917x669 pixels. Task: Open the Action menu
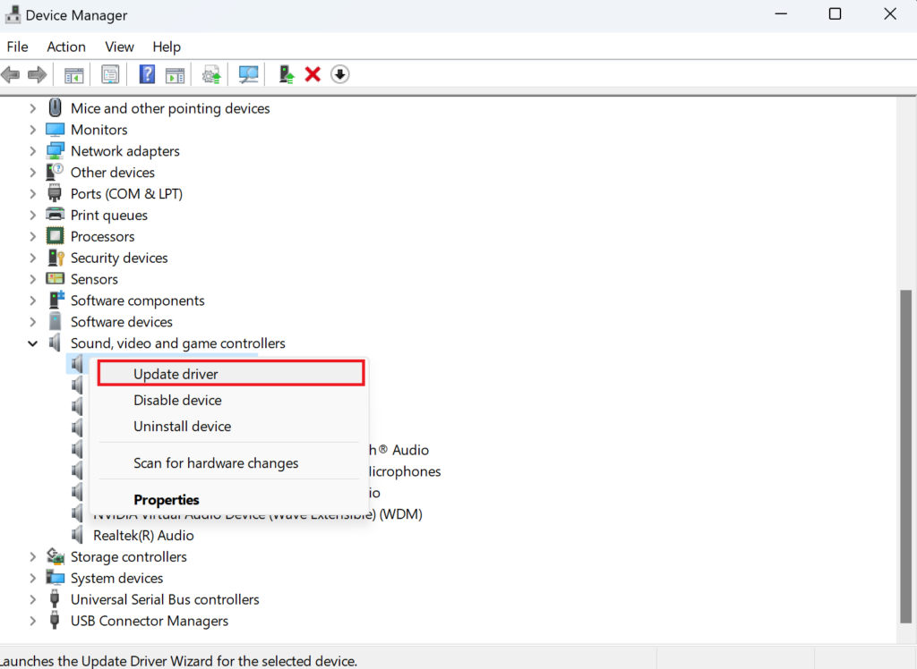pyautogui.click(x=66, y=47)
